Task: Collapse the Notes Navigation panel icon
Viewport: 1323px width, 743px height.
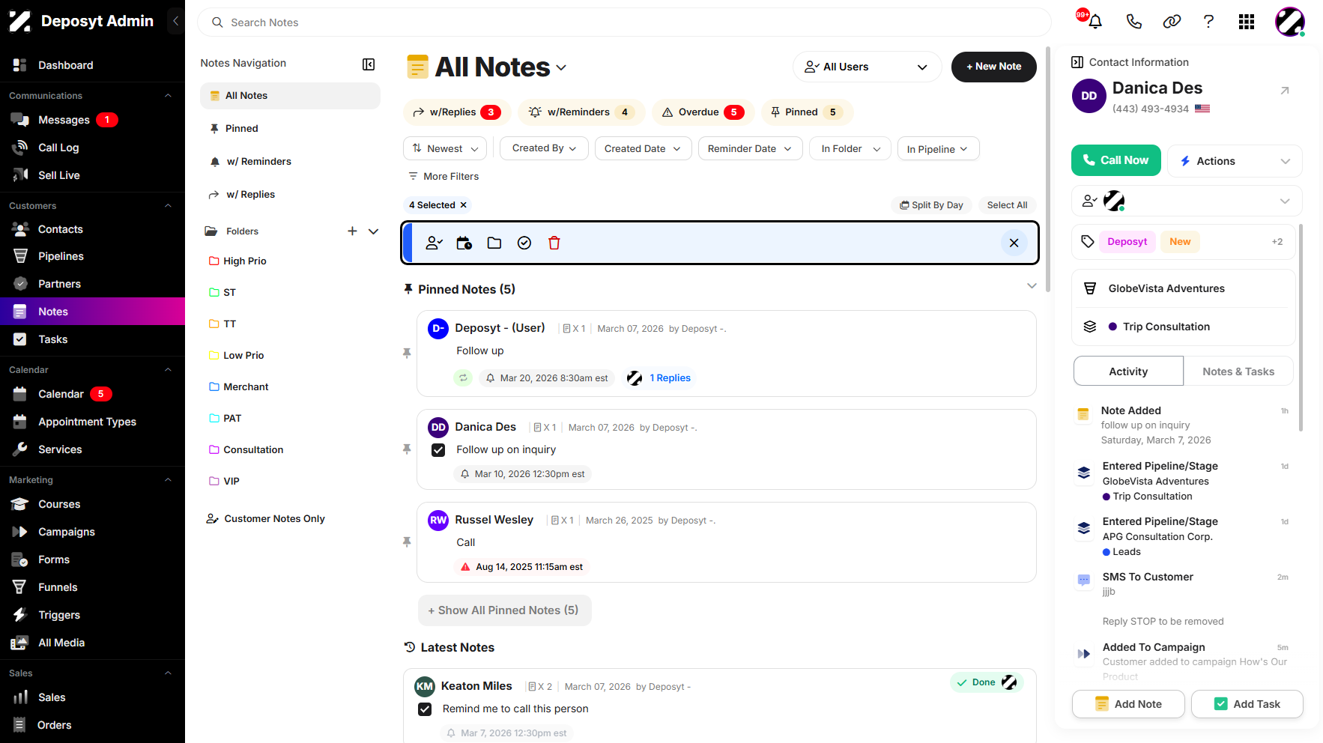Action: click(x=369, y=64)
